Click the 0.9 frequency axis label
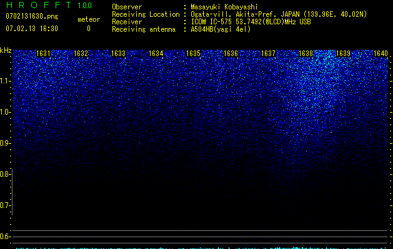The image size is (393, 249). click(x=5, y=143)
